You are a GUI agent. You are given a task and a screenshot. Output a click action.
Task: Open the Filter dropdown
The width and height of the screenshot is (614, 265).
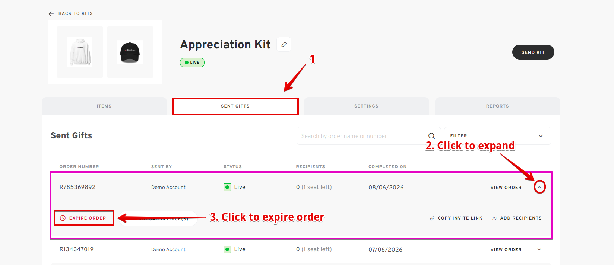point(497,136)
